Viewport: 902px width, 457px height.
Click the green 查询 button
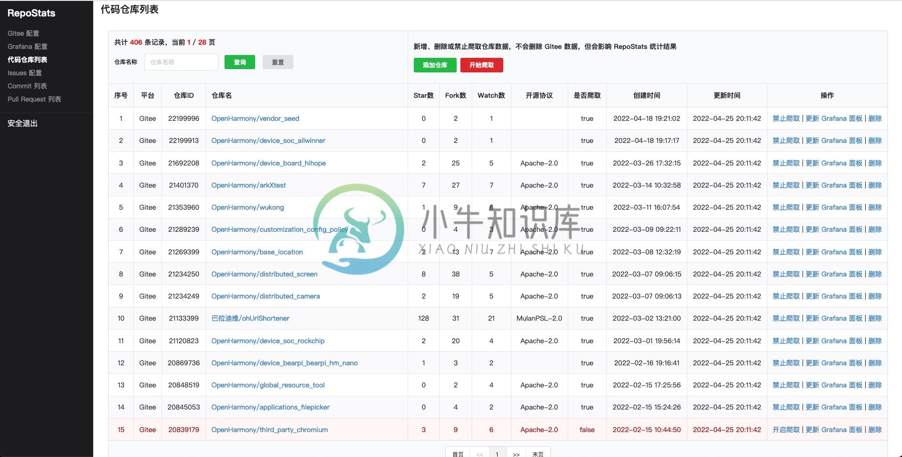tap(240, 62)
